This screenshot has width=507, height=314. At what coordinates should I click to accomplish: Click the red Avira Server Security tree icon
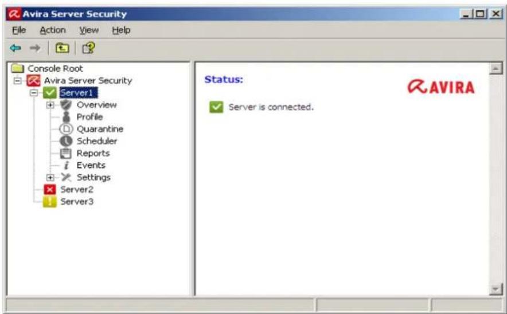33,80
